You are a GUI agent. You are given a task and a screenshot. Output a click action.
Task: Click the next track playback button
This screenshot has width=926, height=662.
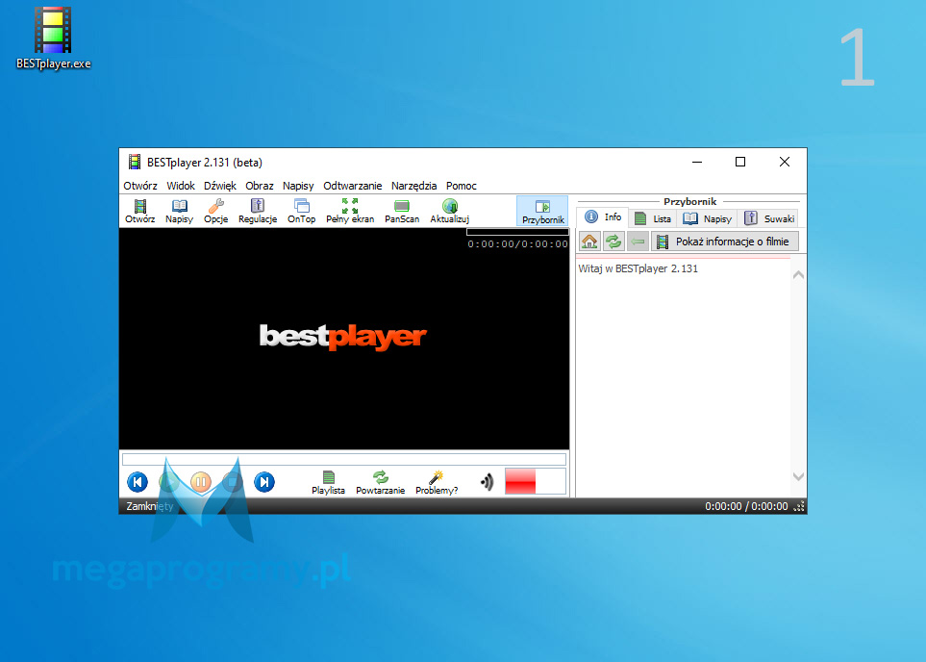pos(264,482)
